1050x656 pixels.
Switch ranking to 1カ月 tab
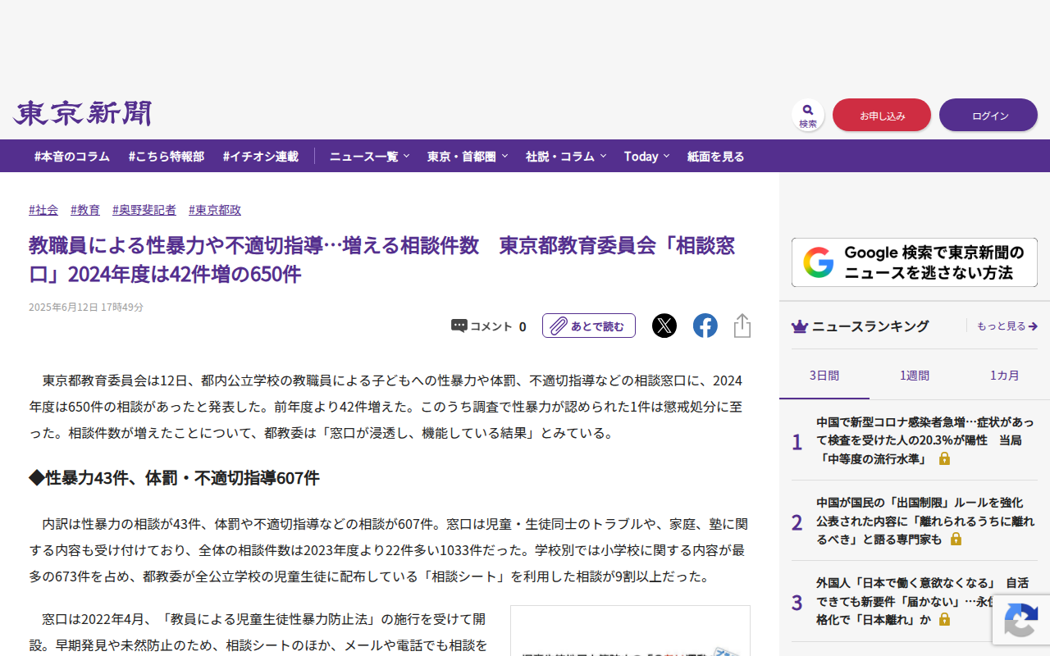[x=1005, y=376]
